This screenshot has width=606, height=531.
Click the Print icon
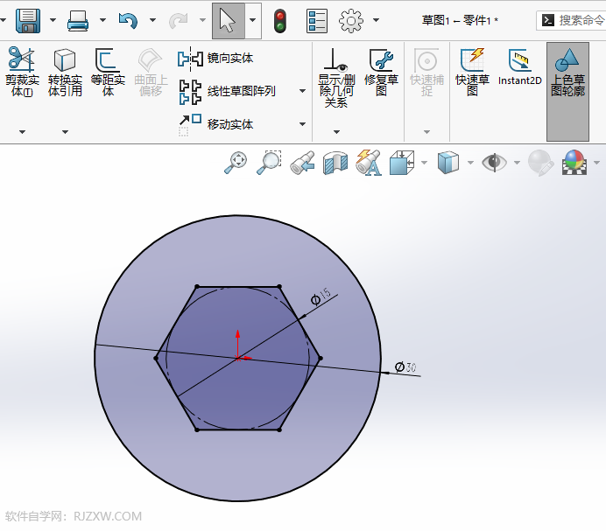pos(78,20)
